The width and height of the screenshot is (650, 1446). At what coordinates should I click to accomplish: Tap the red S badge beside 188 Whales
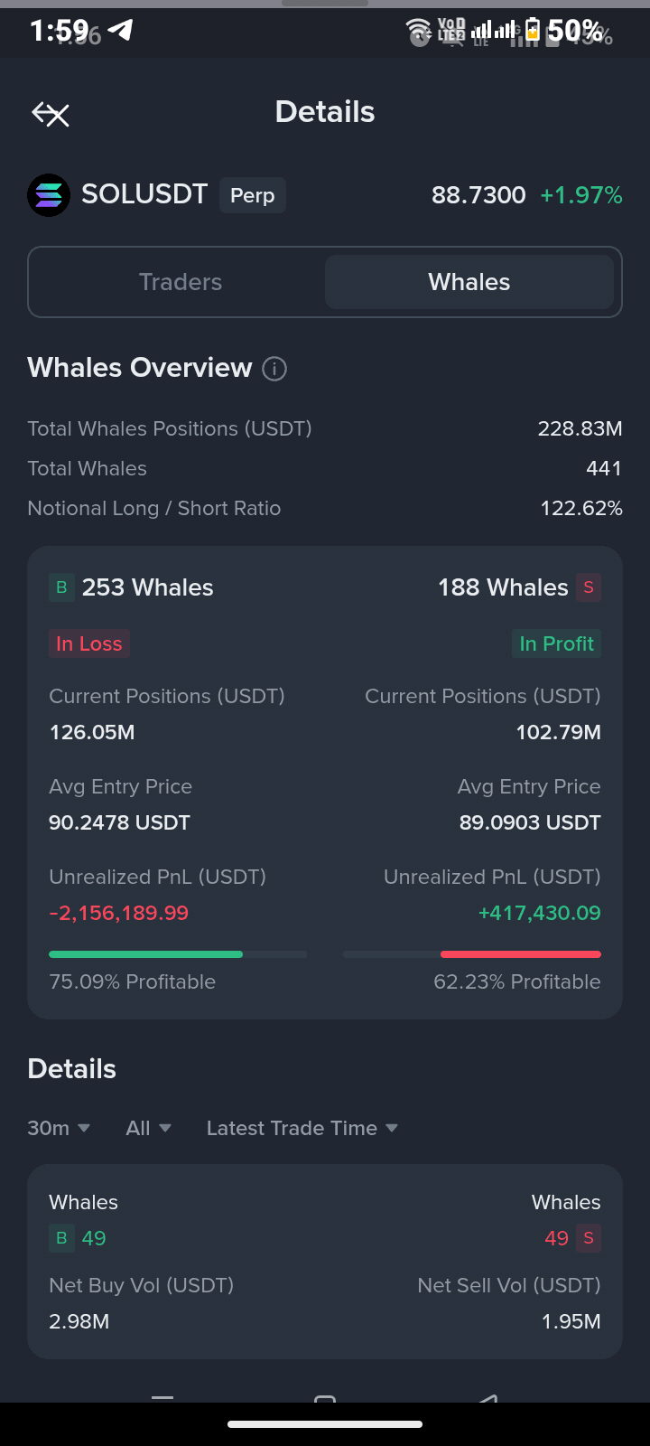tap(589, 587)
